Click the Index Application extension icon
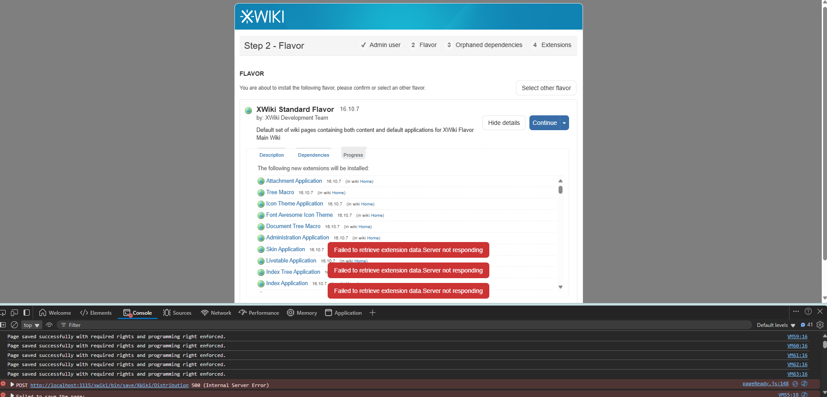This screenshot has height=397, width=827. (261, 283)
